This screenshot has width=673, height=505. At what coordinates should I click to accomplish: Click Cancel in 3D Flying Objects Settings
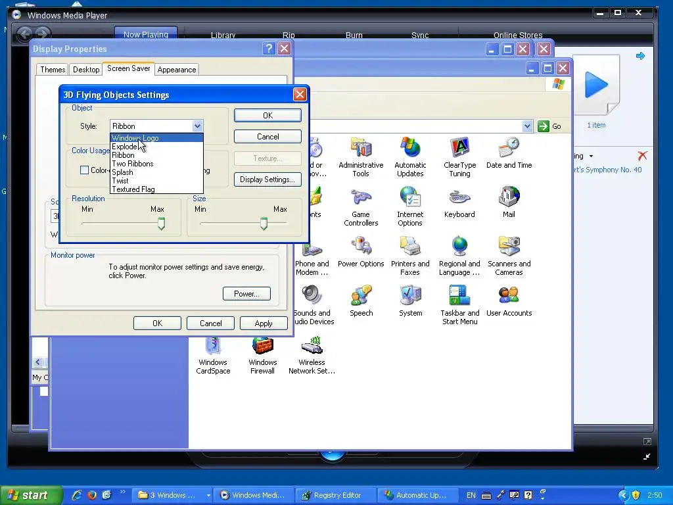pyautogui.click(x=268, y=137)
